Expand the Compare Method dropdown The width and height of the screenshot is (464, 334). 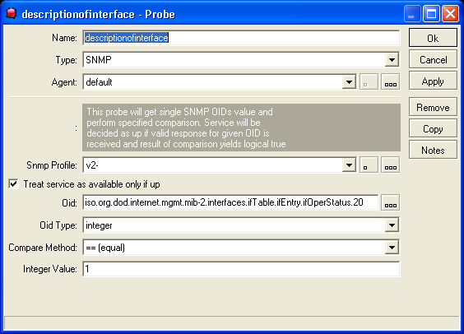point(392,248)
